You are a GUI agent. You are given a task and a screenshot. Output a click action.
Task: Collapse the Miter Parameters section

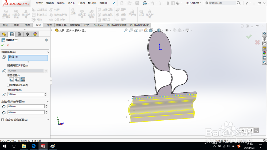(48, 52)
